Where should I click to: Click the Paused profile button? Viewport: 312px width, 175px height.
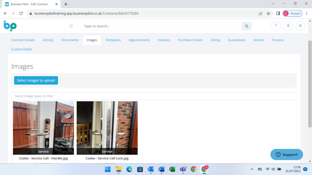click(x=292, y=13)
